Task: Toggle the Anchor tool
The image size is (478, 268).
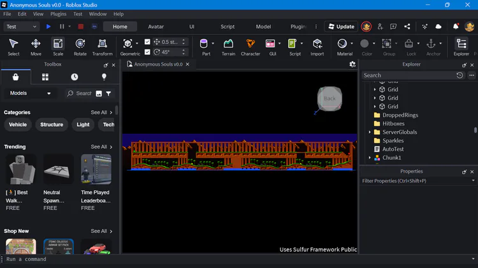Action: [431, 43]
